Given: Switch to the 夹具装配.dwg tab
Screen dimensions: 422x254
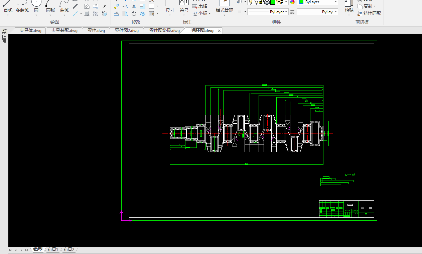Looking at the screenshot, I should [64, 31].
